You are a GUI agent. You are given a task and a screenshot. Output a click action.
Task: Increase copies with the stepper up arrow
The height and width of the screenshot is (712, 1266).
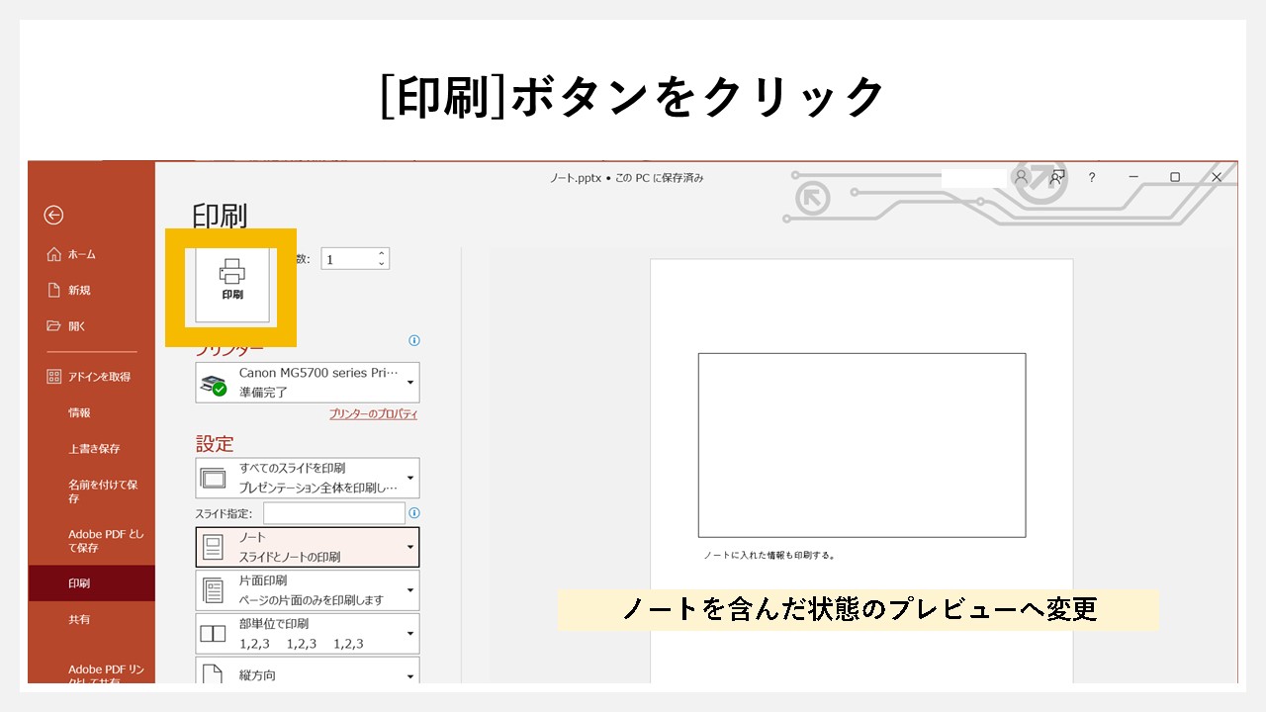tap(382, 252)
